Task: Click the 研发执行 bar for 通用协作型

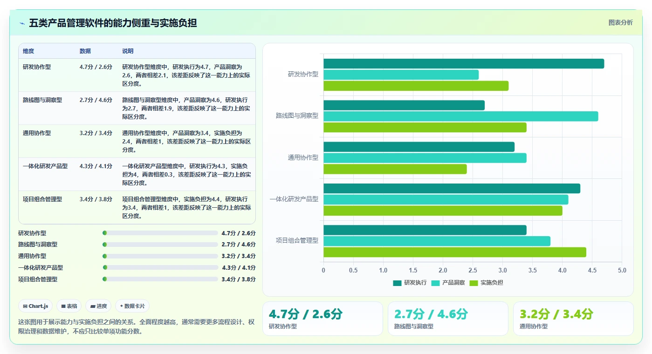Action: click(x=419, y=147)
